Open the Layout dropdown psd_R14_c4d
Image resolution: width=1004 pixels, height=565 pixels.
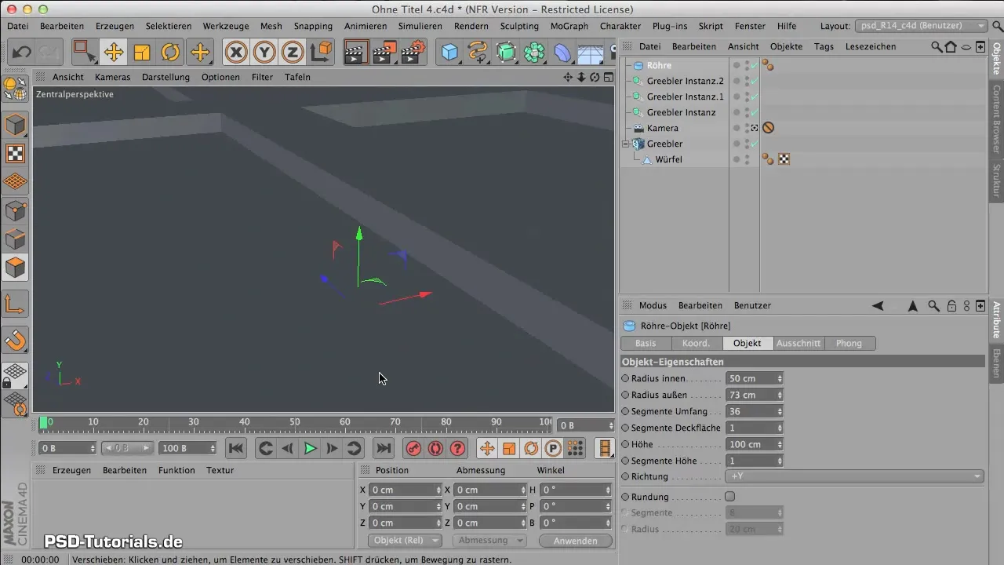point(921,26)
